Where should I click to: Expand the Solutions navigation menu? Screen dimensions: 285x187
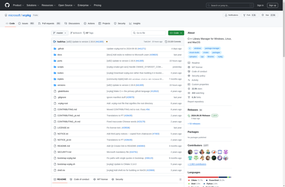click(33, 5)
